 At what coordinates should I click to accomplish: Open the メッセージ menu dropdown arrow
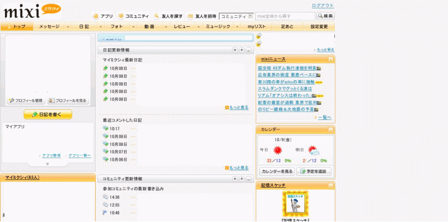coord(68,26)
